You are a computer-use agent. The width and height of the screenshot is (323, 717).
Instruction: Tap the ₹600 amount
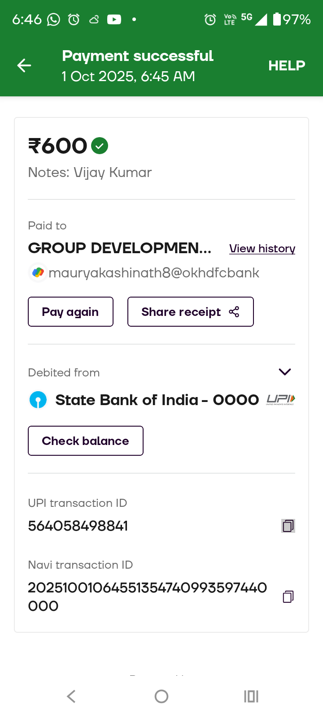coord(58,146)
